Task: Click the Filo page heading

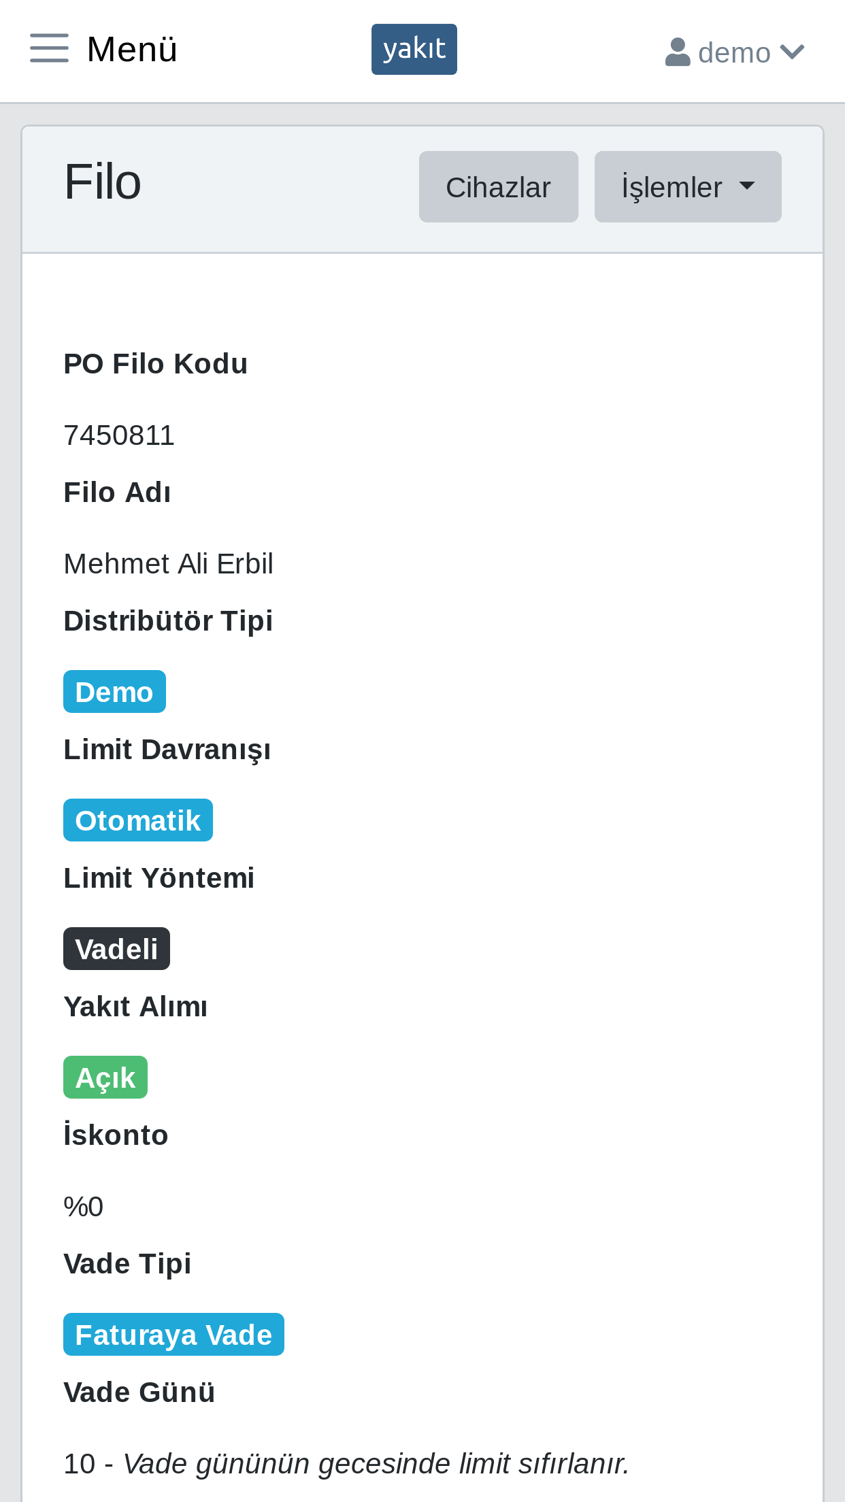Action: click(103, 182)
